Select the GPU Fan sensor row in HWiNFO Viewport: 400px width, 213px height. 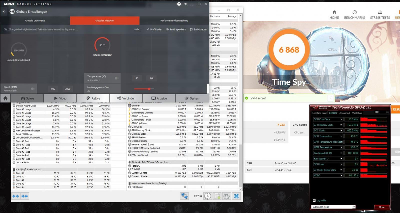coord(182,106)
